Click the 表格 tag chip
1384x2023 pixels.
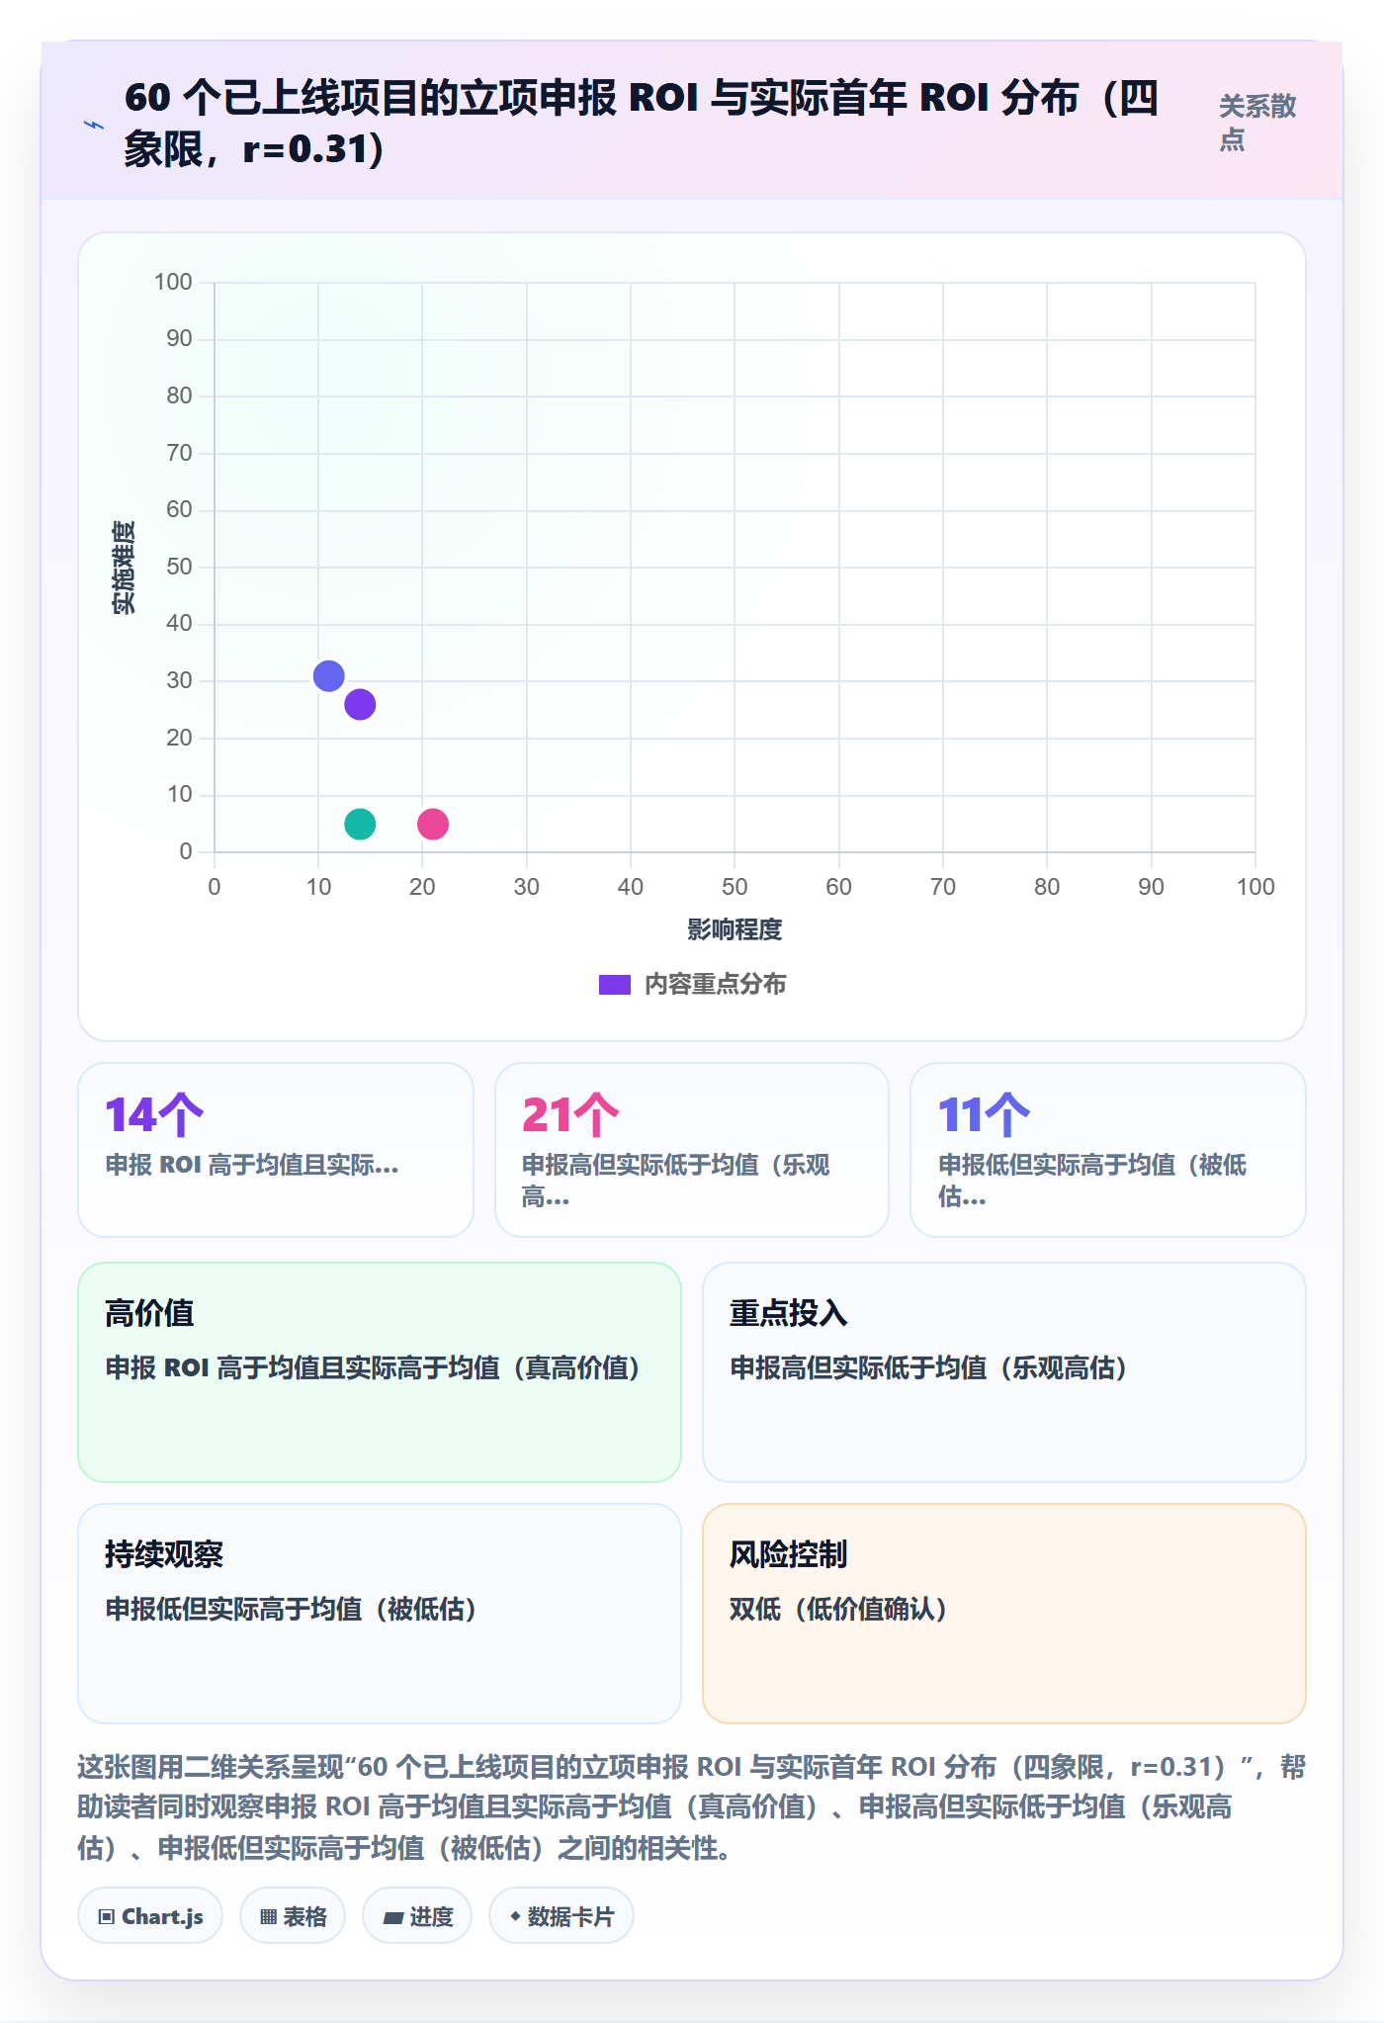pos(293,1916)
